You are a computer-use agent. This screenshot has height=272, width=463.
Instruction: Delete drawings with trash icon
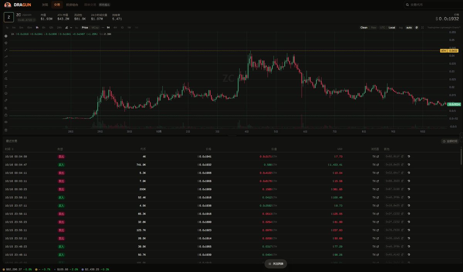[6, 130]
